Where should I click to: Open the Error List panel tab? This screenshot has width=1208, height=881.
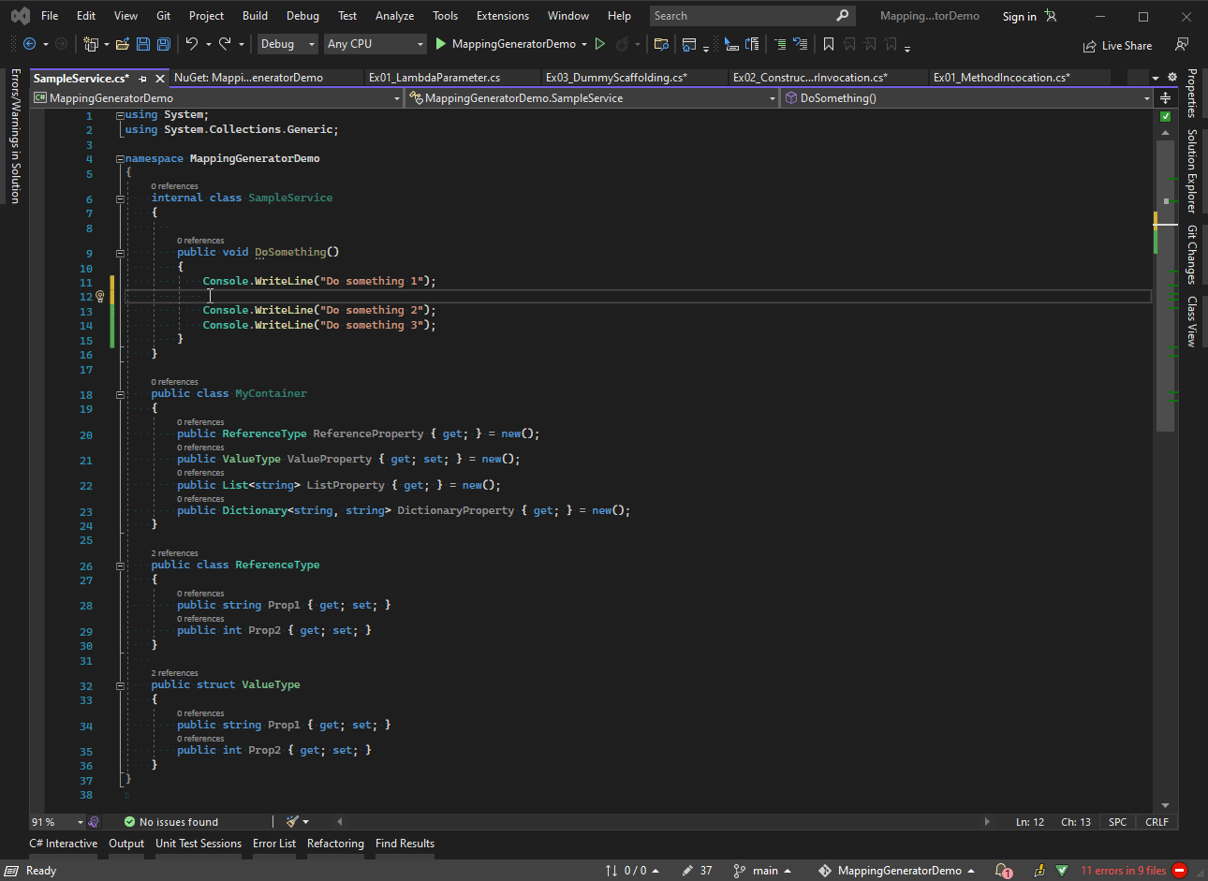click(273, 844)
